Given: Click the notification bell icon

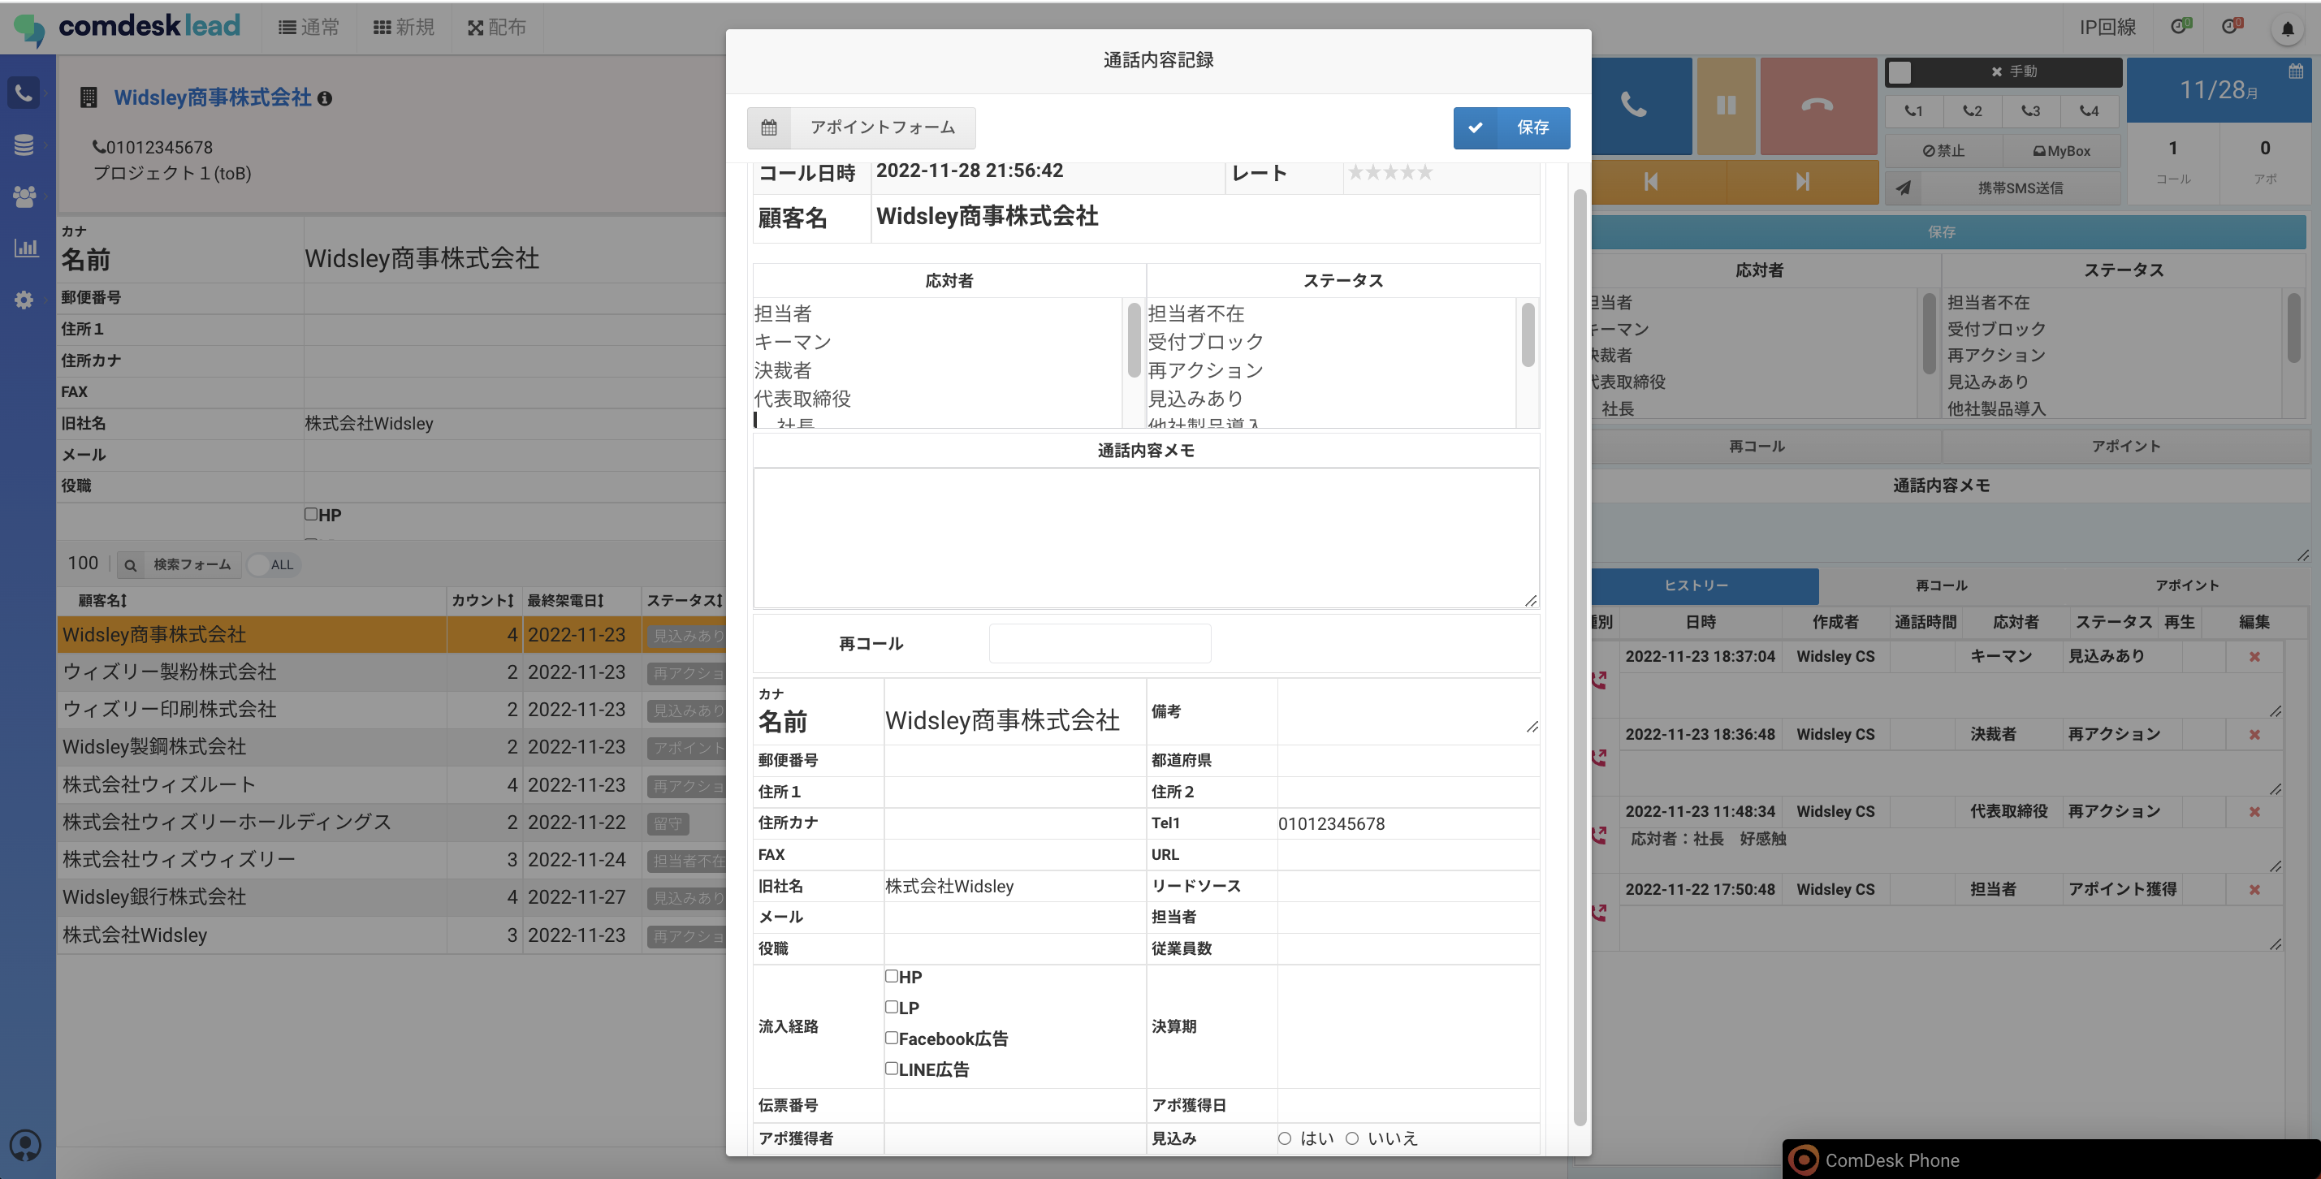Looking at the screenshot, I should click(x=2287, y=28).
